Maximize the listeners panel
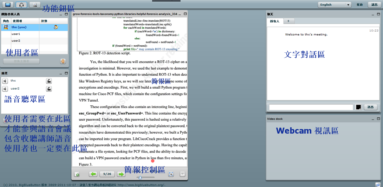 [x=66, y=73]
